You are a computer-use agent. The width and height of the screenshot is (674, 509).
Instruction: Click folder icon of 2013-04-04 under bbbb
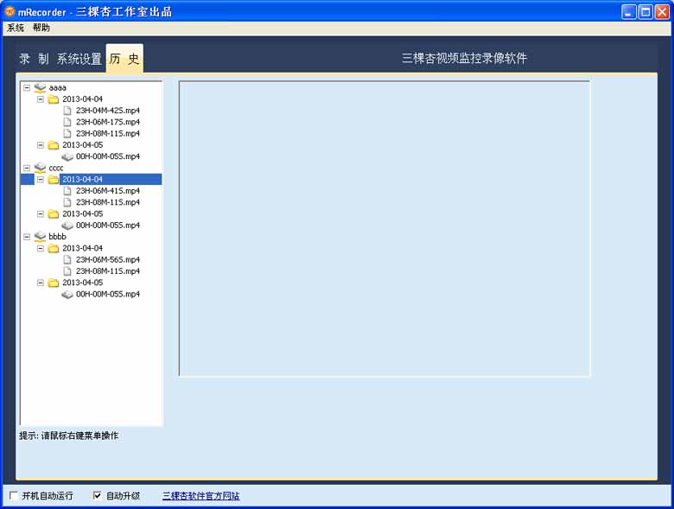[54, 248]
